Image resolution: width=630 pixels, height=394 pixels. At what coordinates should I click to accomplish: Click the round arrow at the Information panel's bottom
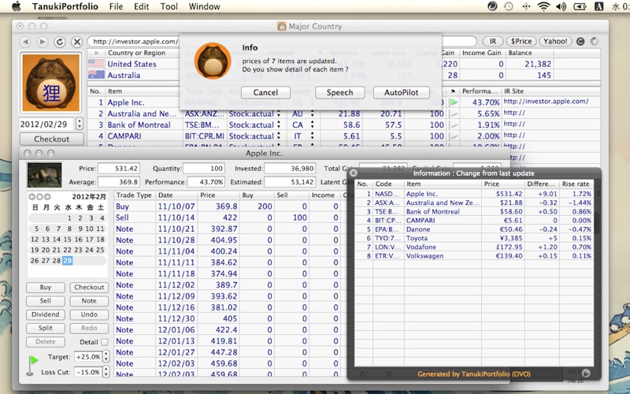586,373
